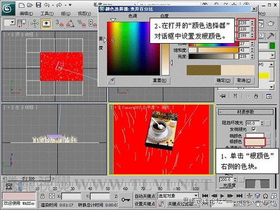Click the Open File folder icon
Viewport: 280px width, 210px height.
click(30, 5)
